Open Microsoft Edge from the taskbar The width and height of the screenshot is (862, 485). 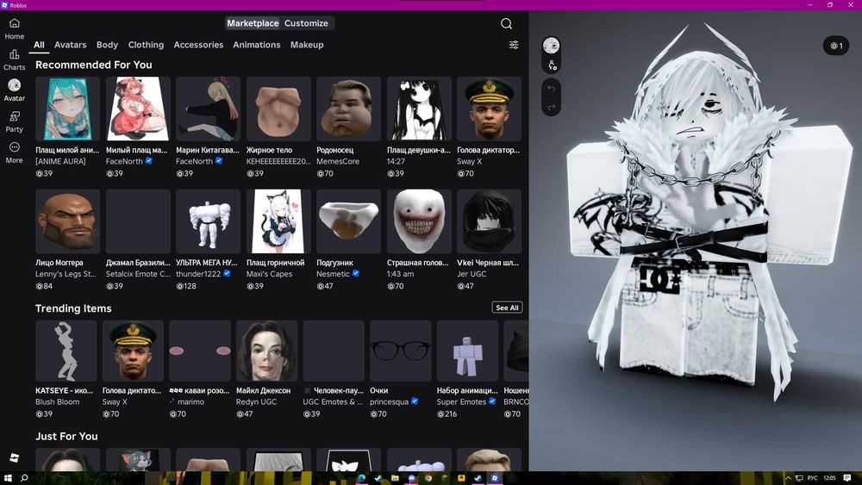(362, 478)
